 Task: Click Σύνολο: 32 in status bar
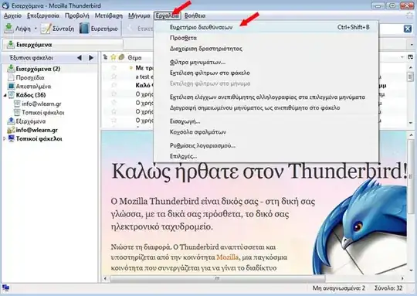point(388,288)
